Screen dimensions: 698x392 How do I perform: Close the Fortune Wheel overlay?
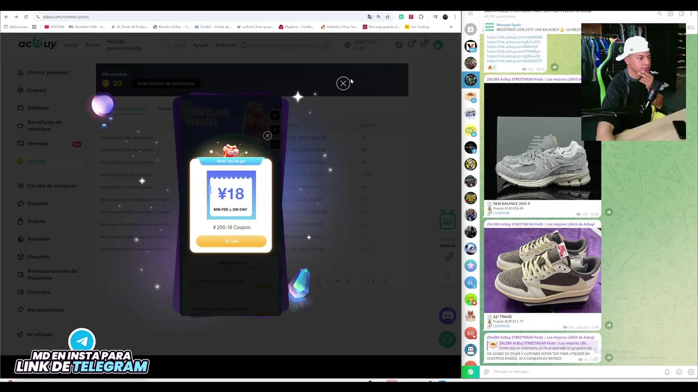point(343,83)
